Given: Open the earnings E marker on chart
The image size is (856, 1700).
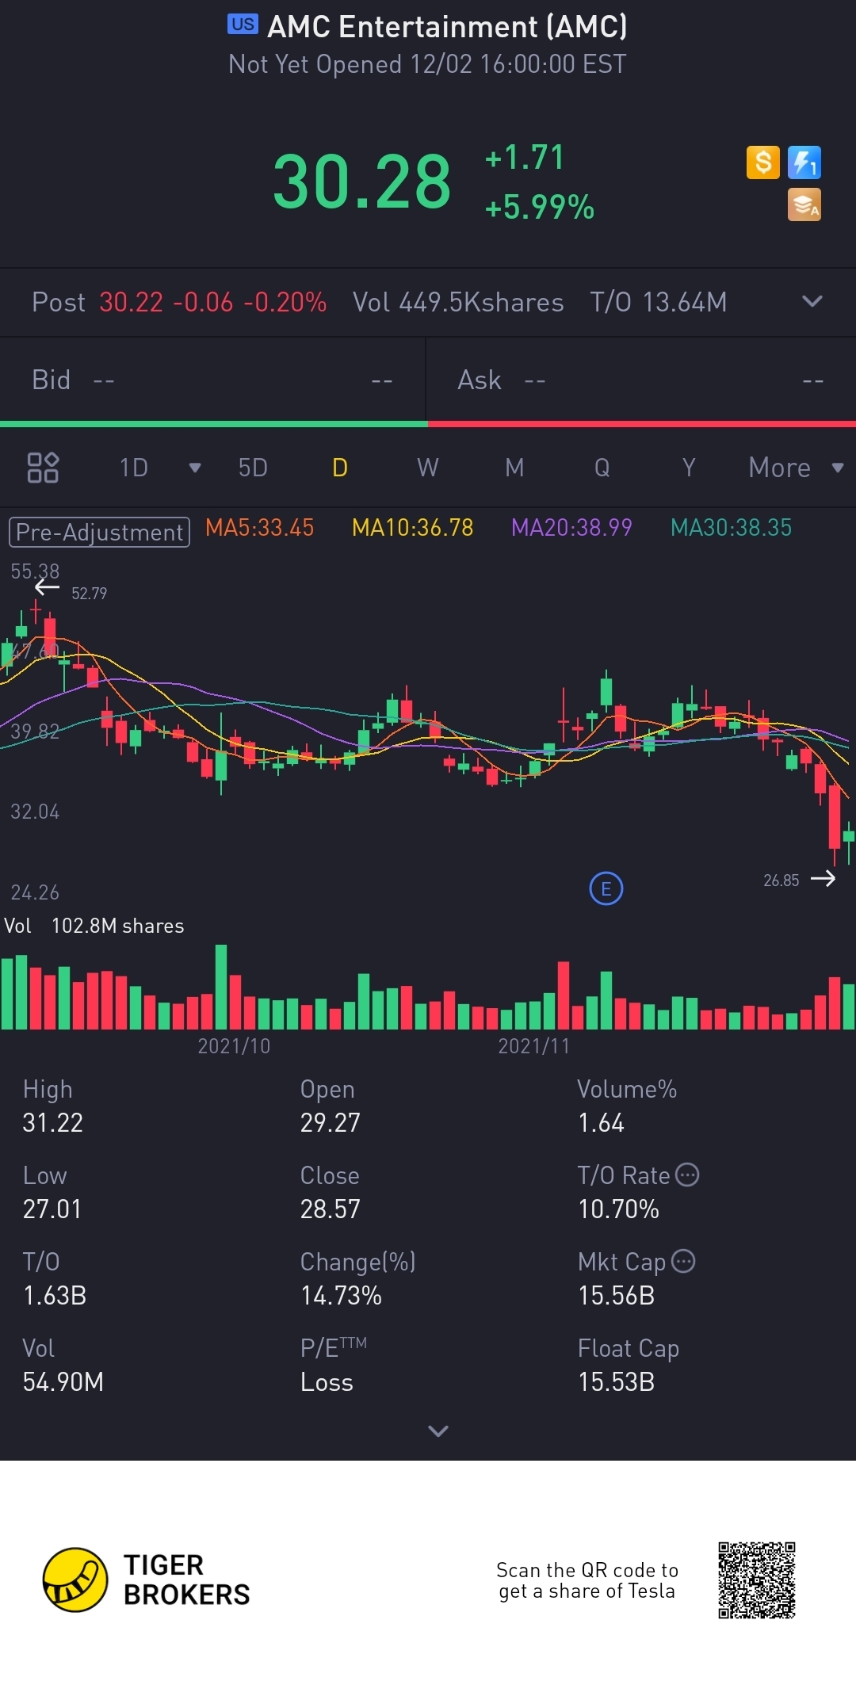Looking at the screenshot, I should coord(606,888).
